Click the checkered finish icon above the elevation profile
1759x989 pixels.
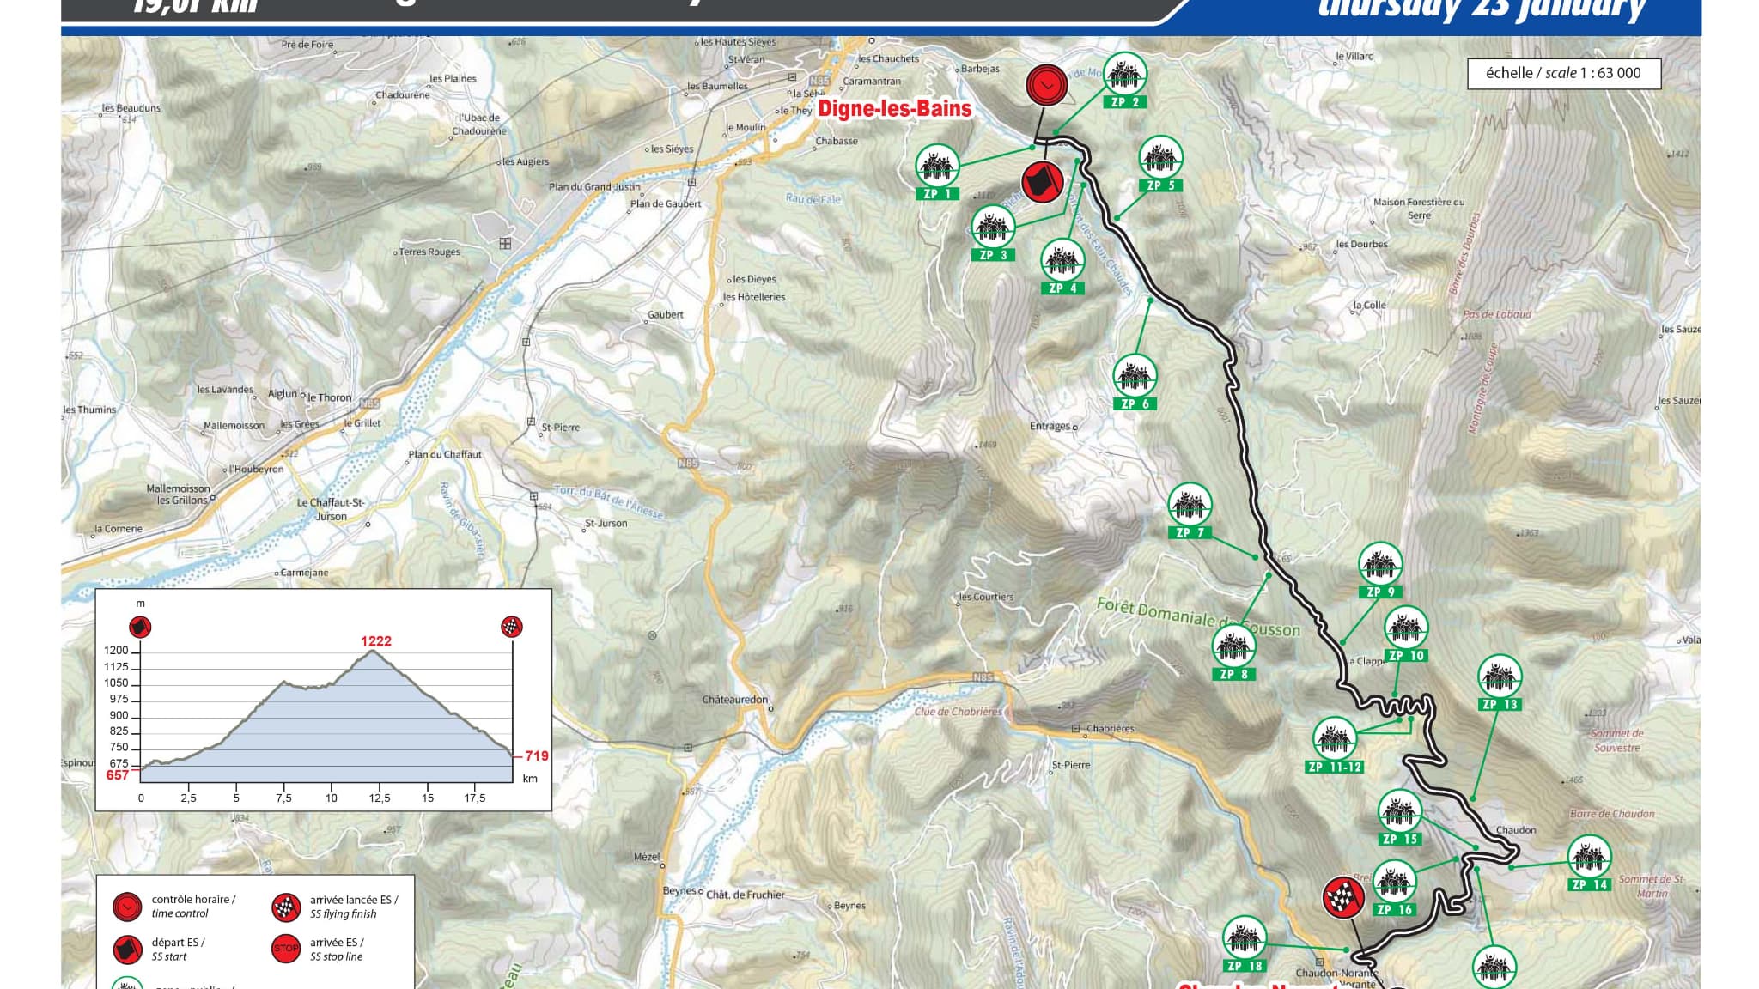512,627
